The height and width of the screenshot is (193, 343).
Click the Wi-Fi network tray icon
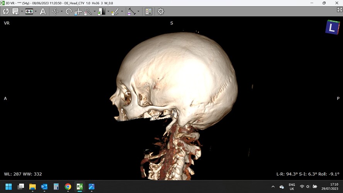pos(302,186)
